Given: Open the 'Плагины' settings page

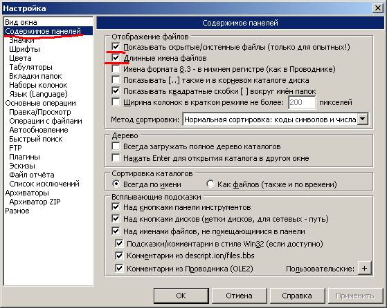Looking at the screenshot, I should 24,157.
